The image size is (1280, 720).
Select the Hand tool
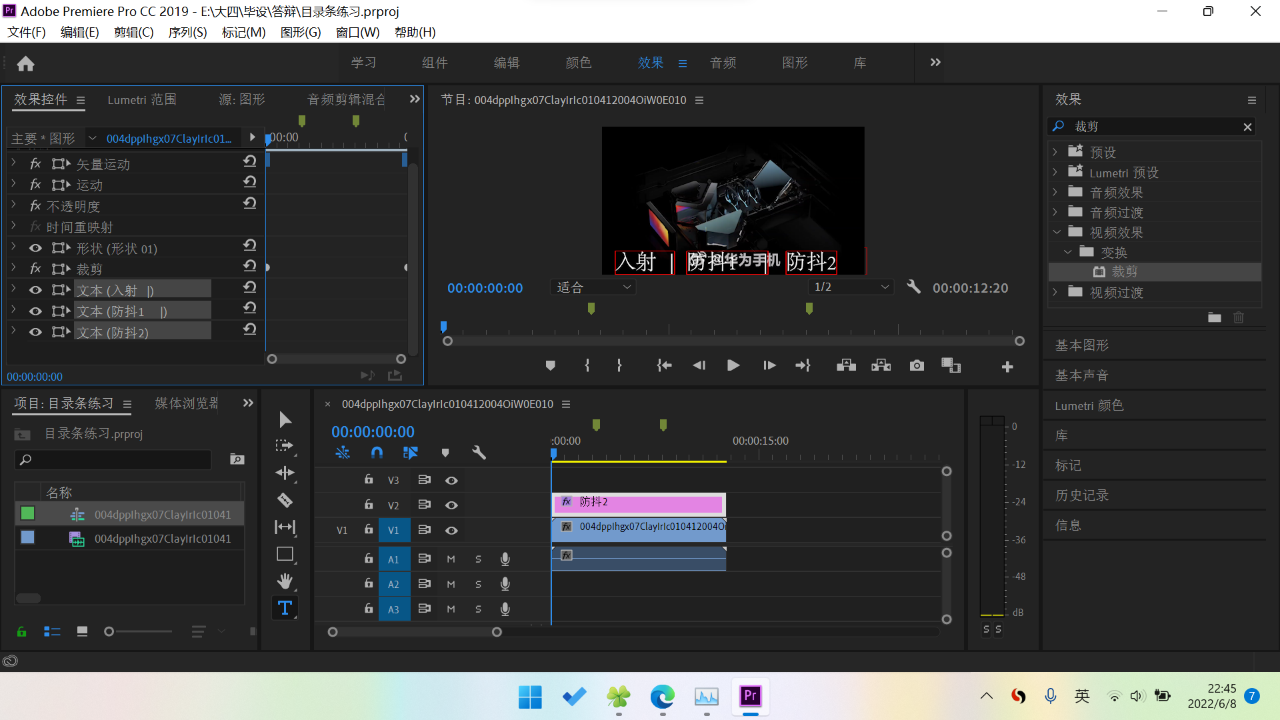[x=285, y=581]
